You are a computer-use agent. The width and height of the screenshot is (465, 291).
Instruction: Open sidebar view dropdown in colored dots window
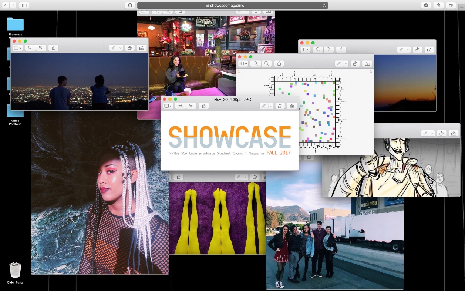tap(243, 64)
